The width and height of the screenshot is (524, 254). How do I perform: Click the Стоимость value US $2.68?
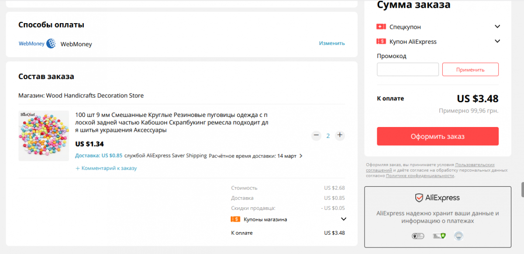point(334,188)
